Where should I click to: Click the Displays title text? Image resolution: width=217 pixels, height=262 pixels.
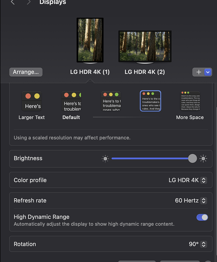(x=53, y=2)
